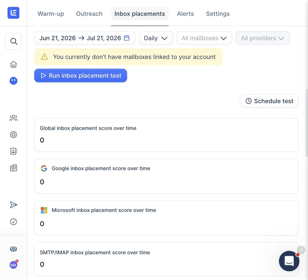Expand the All providers dropdown

263,38
